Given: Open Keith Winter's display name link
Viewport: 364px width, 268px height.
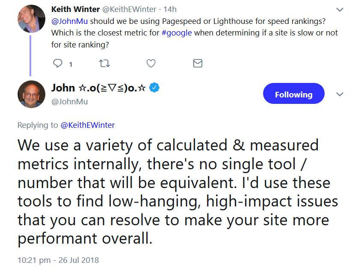Looking at the screenshot, I should point(75,9).
